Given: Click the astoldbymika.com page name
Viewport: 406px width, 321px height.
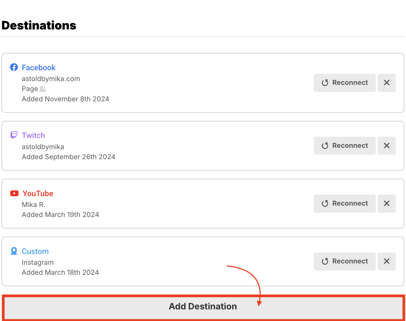Looking at the screenshot, I should point(51,79).
